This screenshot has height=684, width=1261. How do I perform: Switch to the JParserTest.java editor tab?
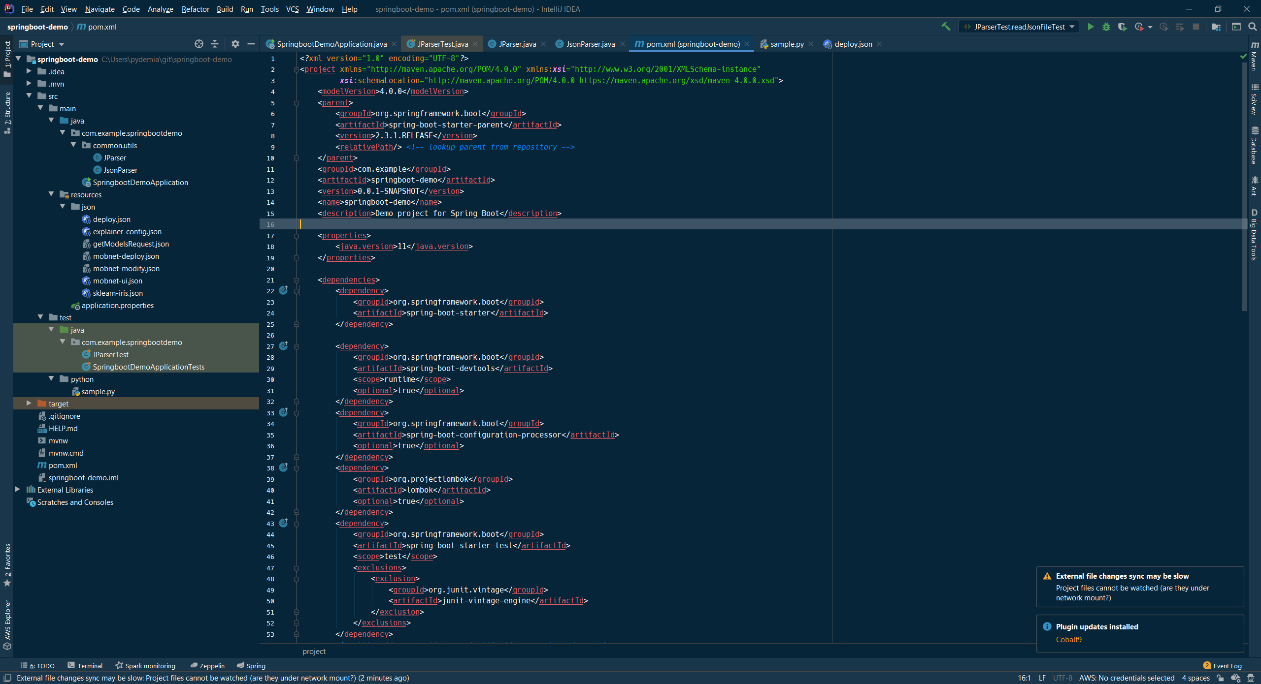tap(442, 44)
